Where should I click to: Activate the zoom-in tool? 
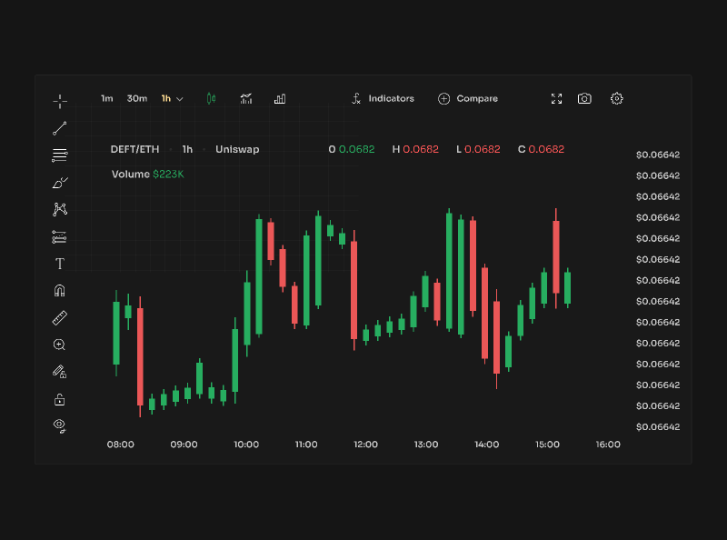coord(60,344)
